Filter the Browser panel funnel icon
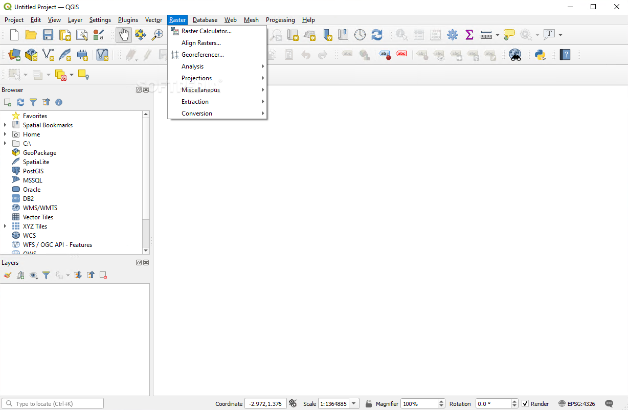Image resolution: width=628 pixels, height=410 pixels. [33, 102]
